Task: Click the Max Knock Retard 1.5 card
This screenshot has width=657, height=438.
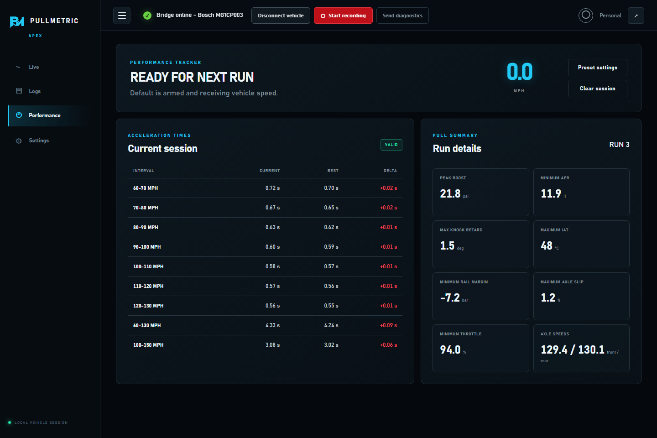Action: tap(481, 244)
